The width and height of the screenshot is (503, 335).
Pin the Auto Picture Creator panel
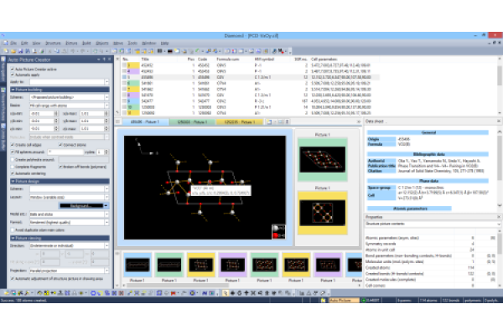click(104, 59)
